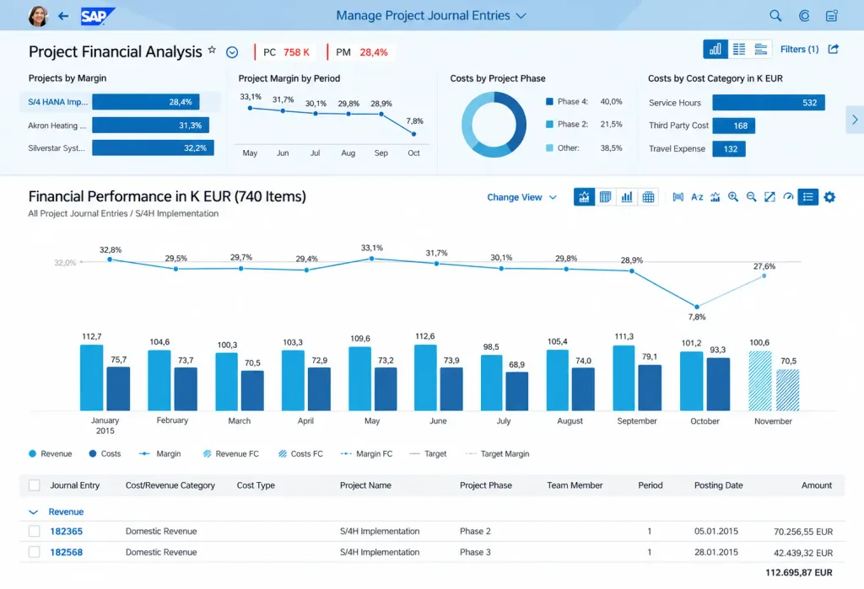Screen dimensions: 864x589
Task: Click the share icon next to Filters
Action: click(833, 49)
